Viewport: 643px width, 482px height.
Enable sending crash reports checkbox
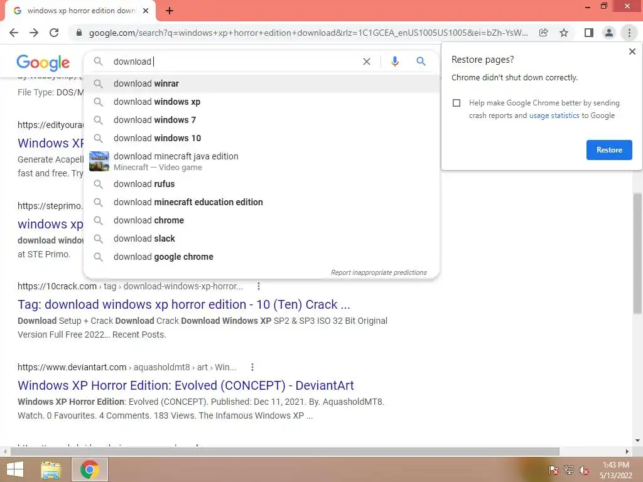click(x=457, y=103)
